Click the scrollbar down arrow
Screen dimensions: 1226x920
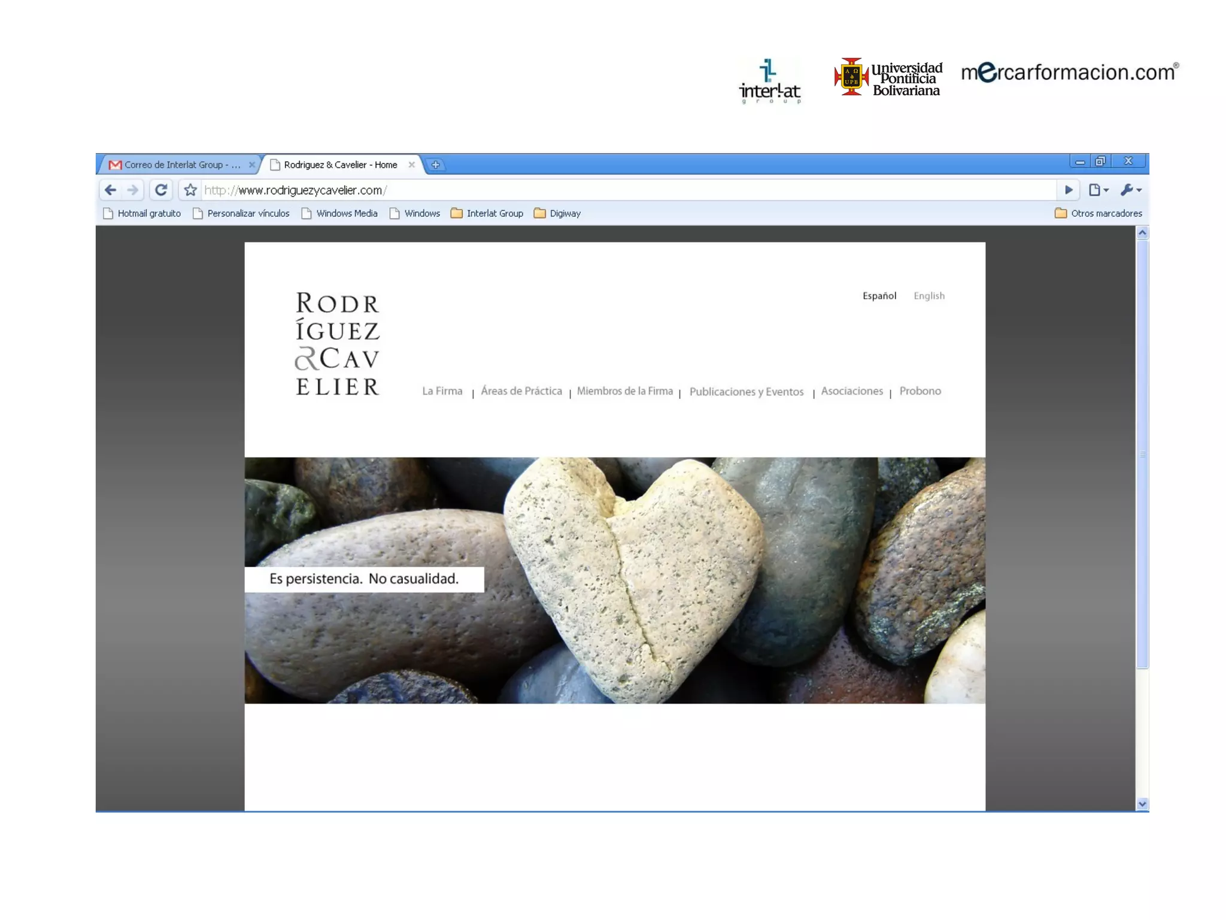[1142, 804]
